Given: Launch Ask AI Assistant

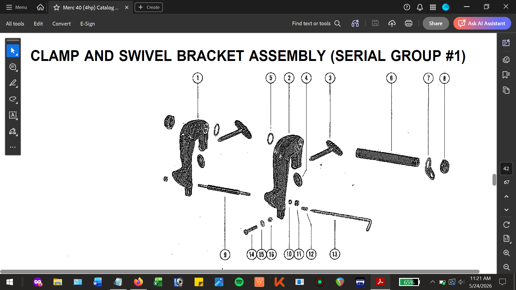Looking at the screenshot, I should click(482, 23).
